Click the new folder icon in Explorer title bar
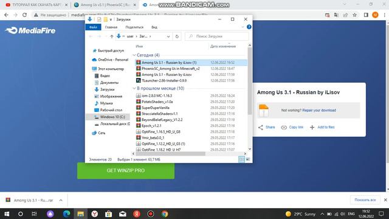This screenshot has width=389, height=219. [x=105, y=19]
